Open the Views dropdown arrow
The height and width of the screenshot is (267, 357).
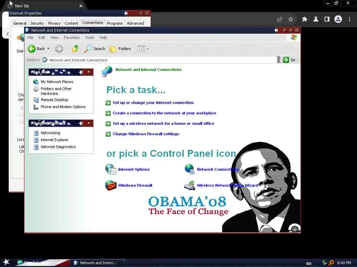pos(148,49)
